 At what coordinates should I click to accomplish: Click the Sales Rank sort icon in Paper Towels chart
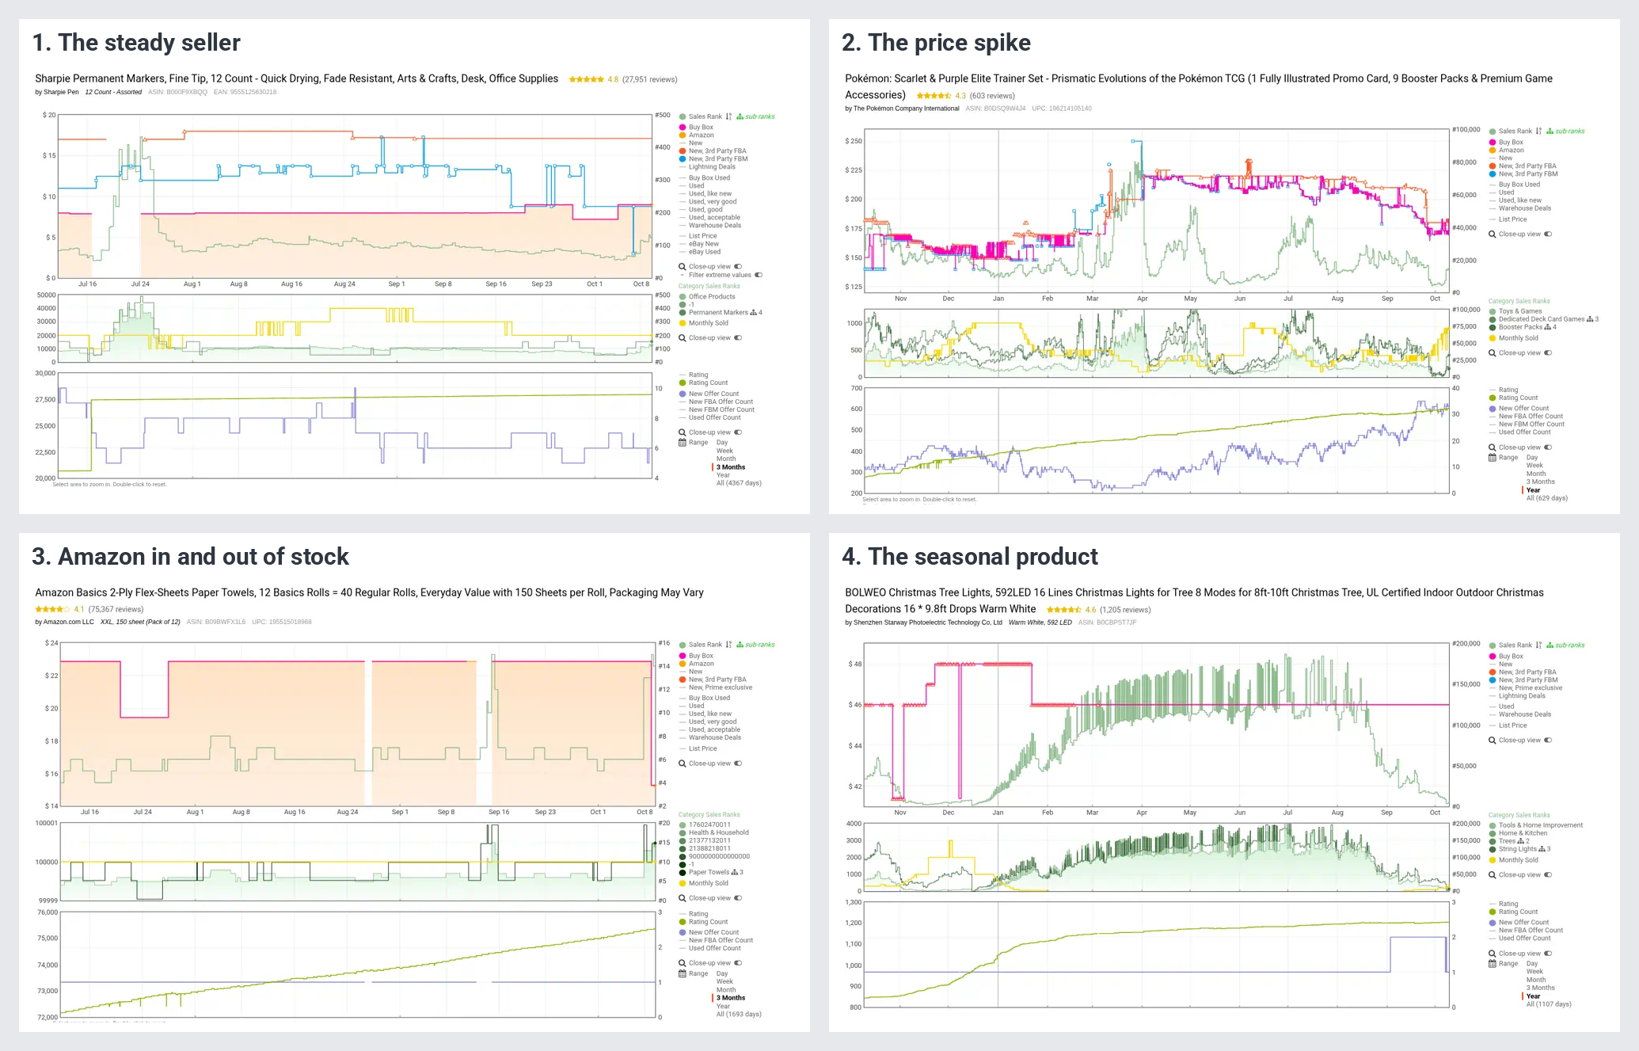[728, 645]
